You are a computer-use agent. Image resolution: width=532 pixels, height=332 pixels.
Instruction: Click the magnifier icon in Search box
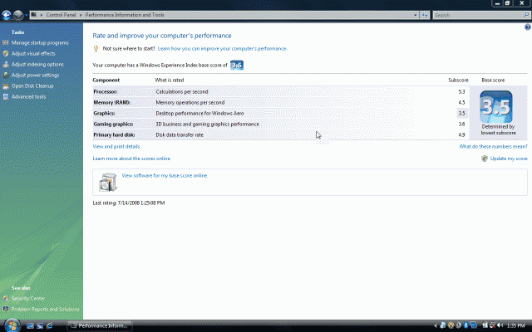click(526, 15)
